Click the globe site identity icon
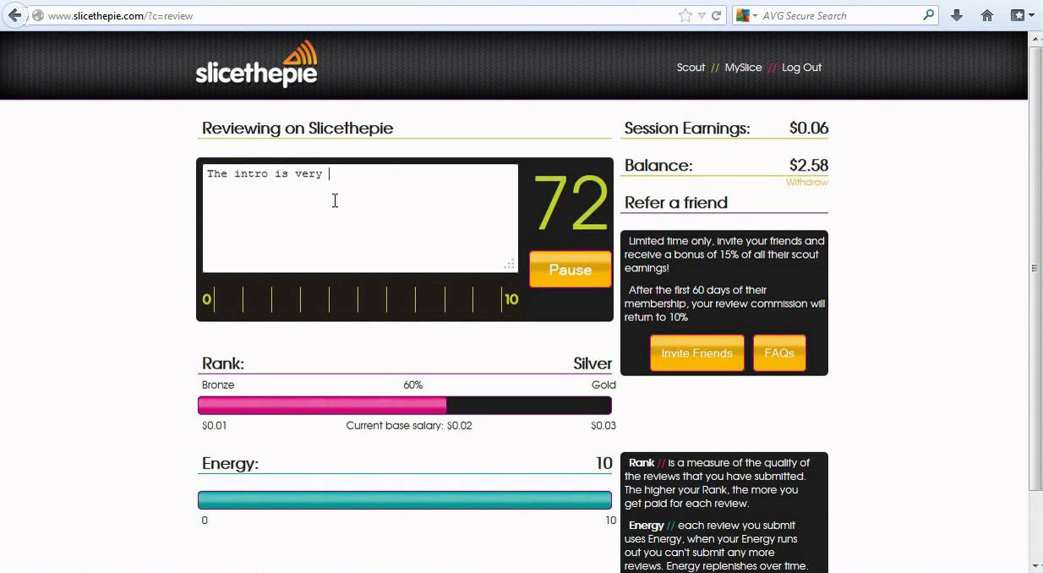Viewport: 1043px width, 573px height. click(x=38, y=16)
